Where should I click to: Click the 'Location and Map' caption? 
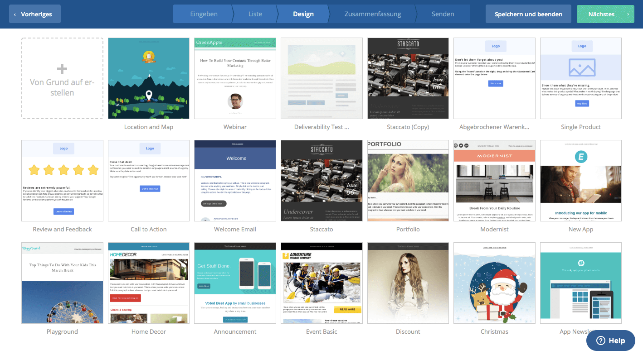149,127
